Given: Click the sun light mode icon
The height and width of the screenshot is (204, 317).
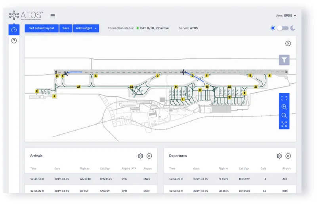Looking at the screenshot, I should coord(273,28).
